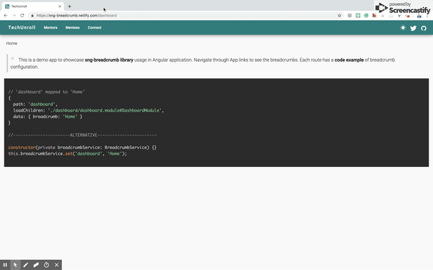Click the red extension icon after the green circle
Viewport: 433px width, 270px height.
click(375, 15)
